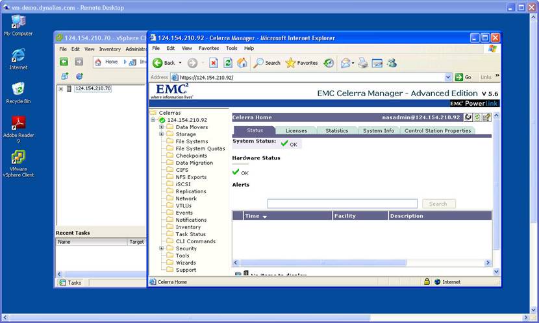Image resolution: width=539 pixels, height=323 pixels.
Task: Click the Edit toolbar icon beside Print
Action: [377, 63]
